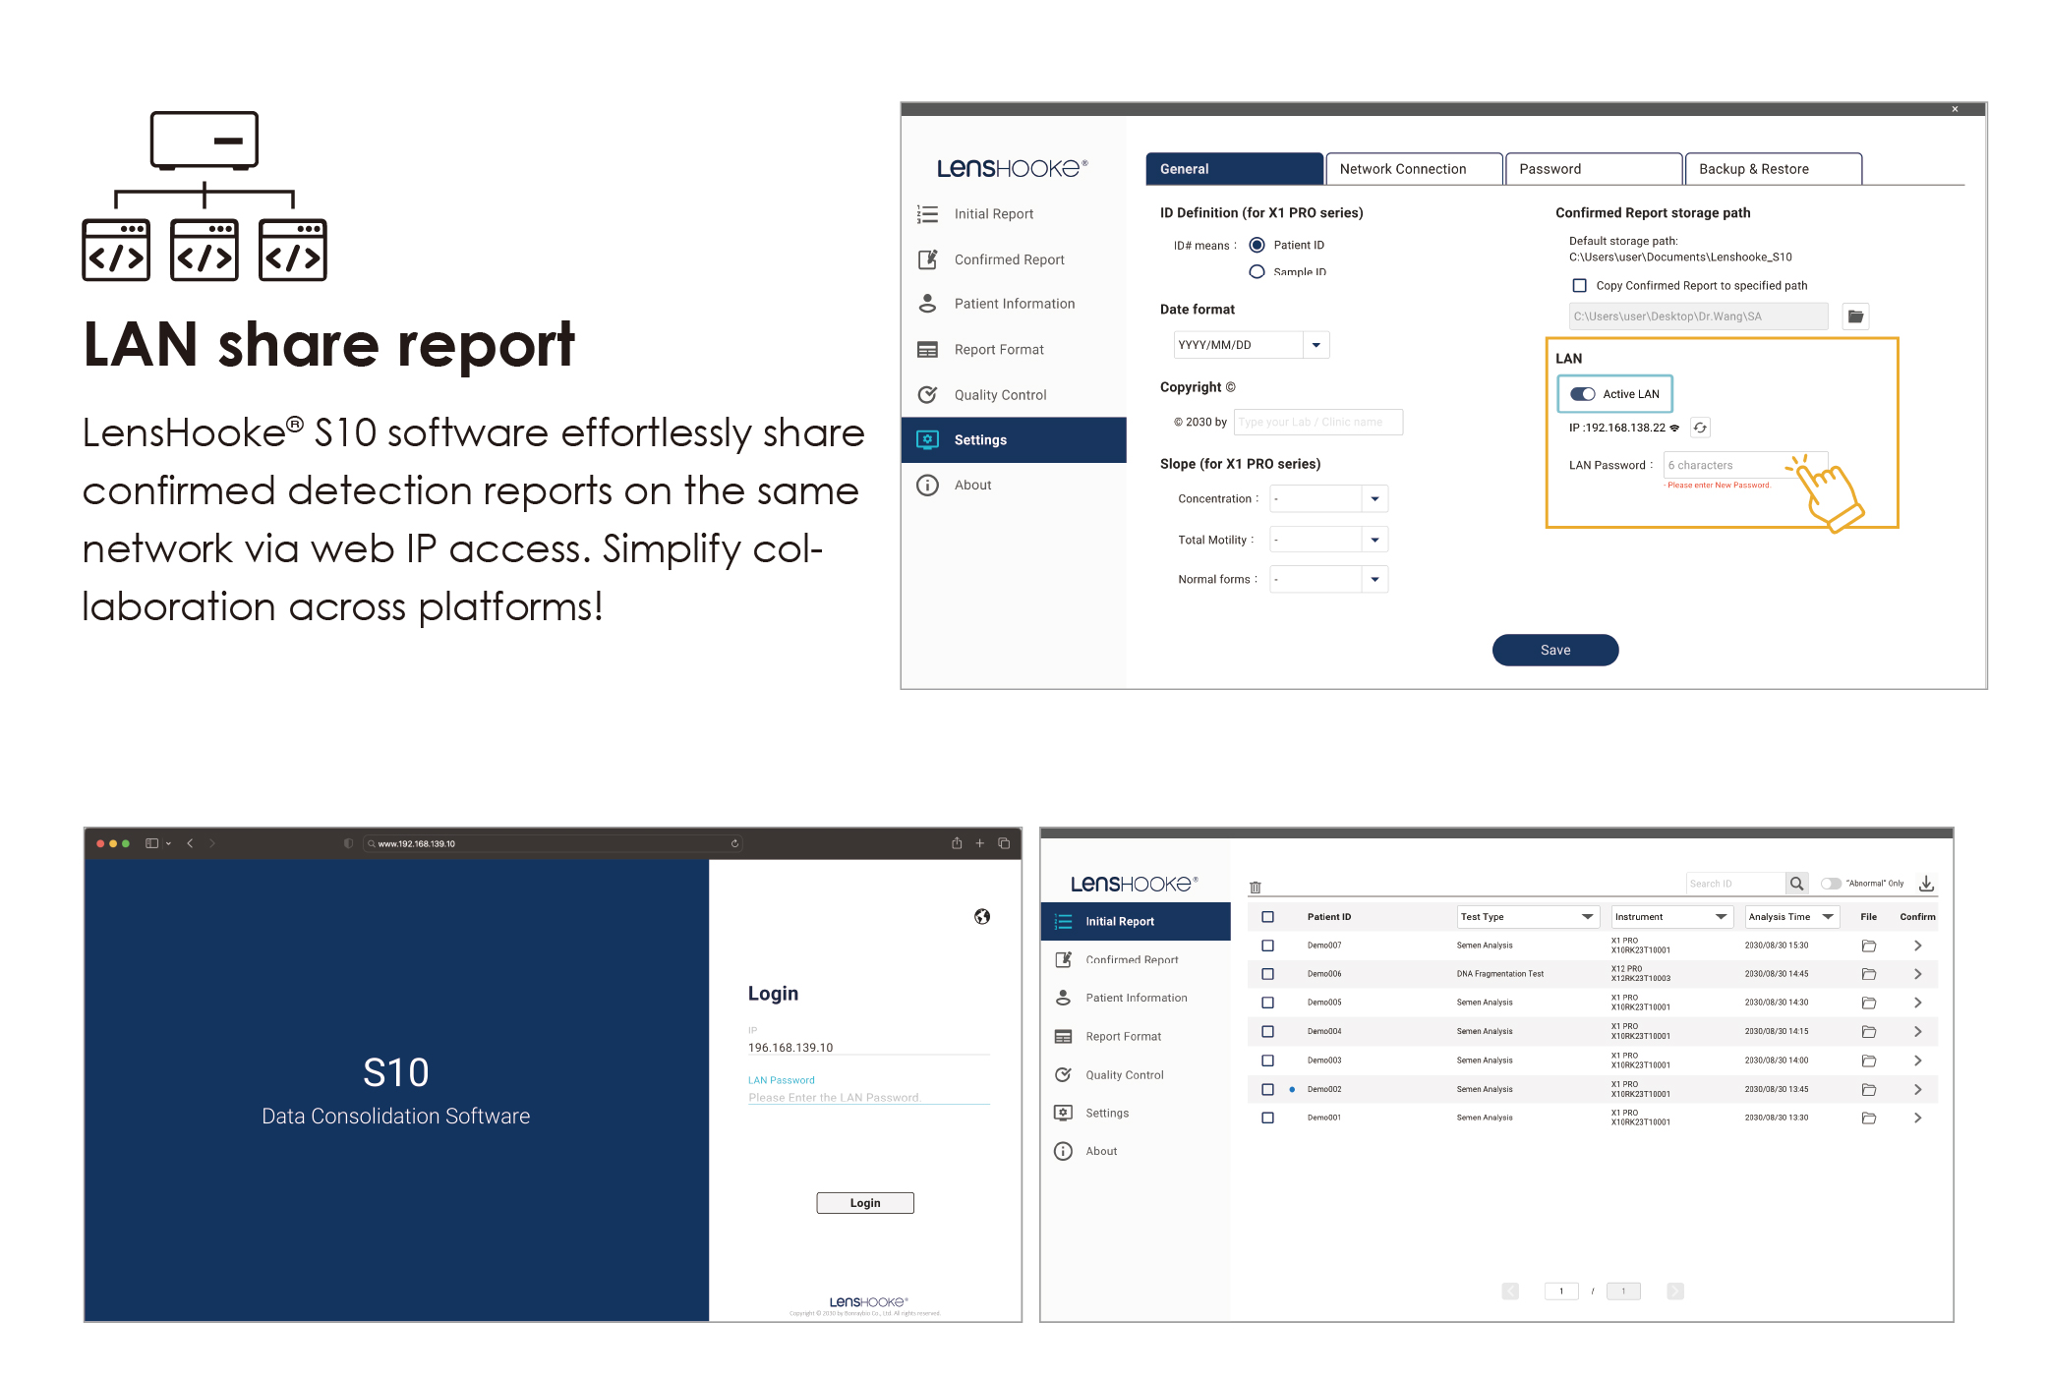Toggle the Abnormal Only switch

(x=1831, y=884)
